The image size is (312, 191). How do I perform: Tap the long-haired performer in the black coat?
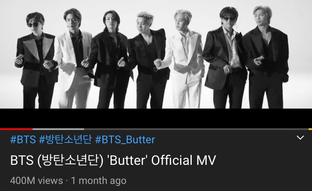tap(109, 59)
